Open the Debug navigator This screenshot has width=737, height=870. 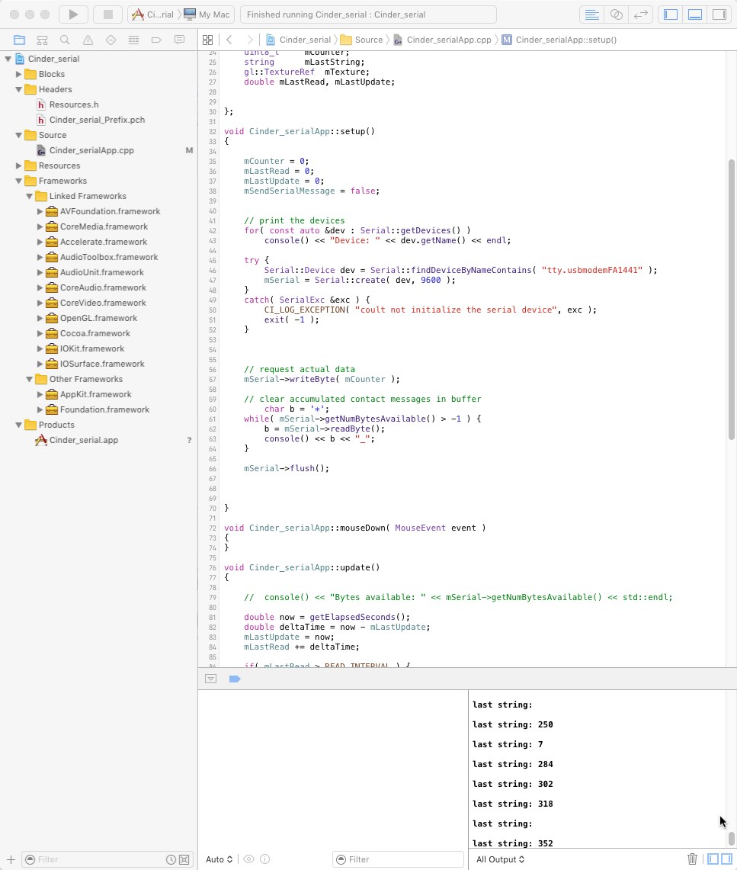click(133, 40)
